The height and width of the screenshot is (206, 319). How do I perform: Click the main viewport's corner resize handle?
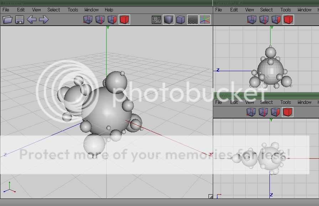211,196
